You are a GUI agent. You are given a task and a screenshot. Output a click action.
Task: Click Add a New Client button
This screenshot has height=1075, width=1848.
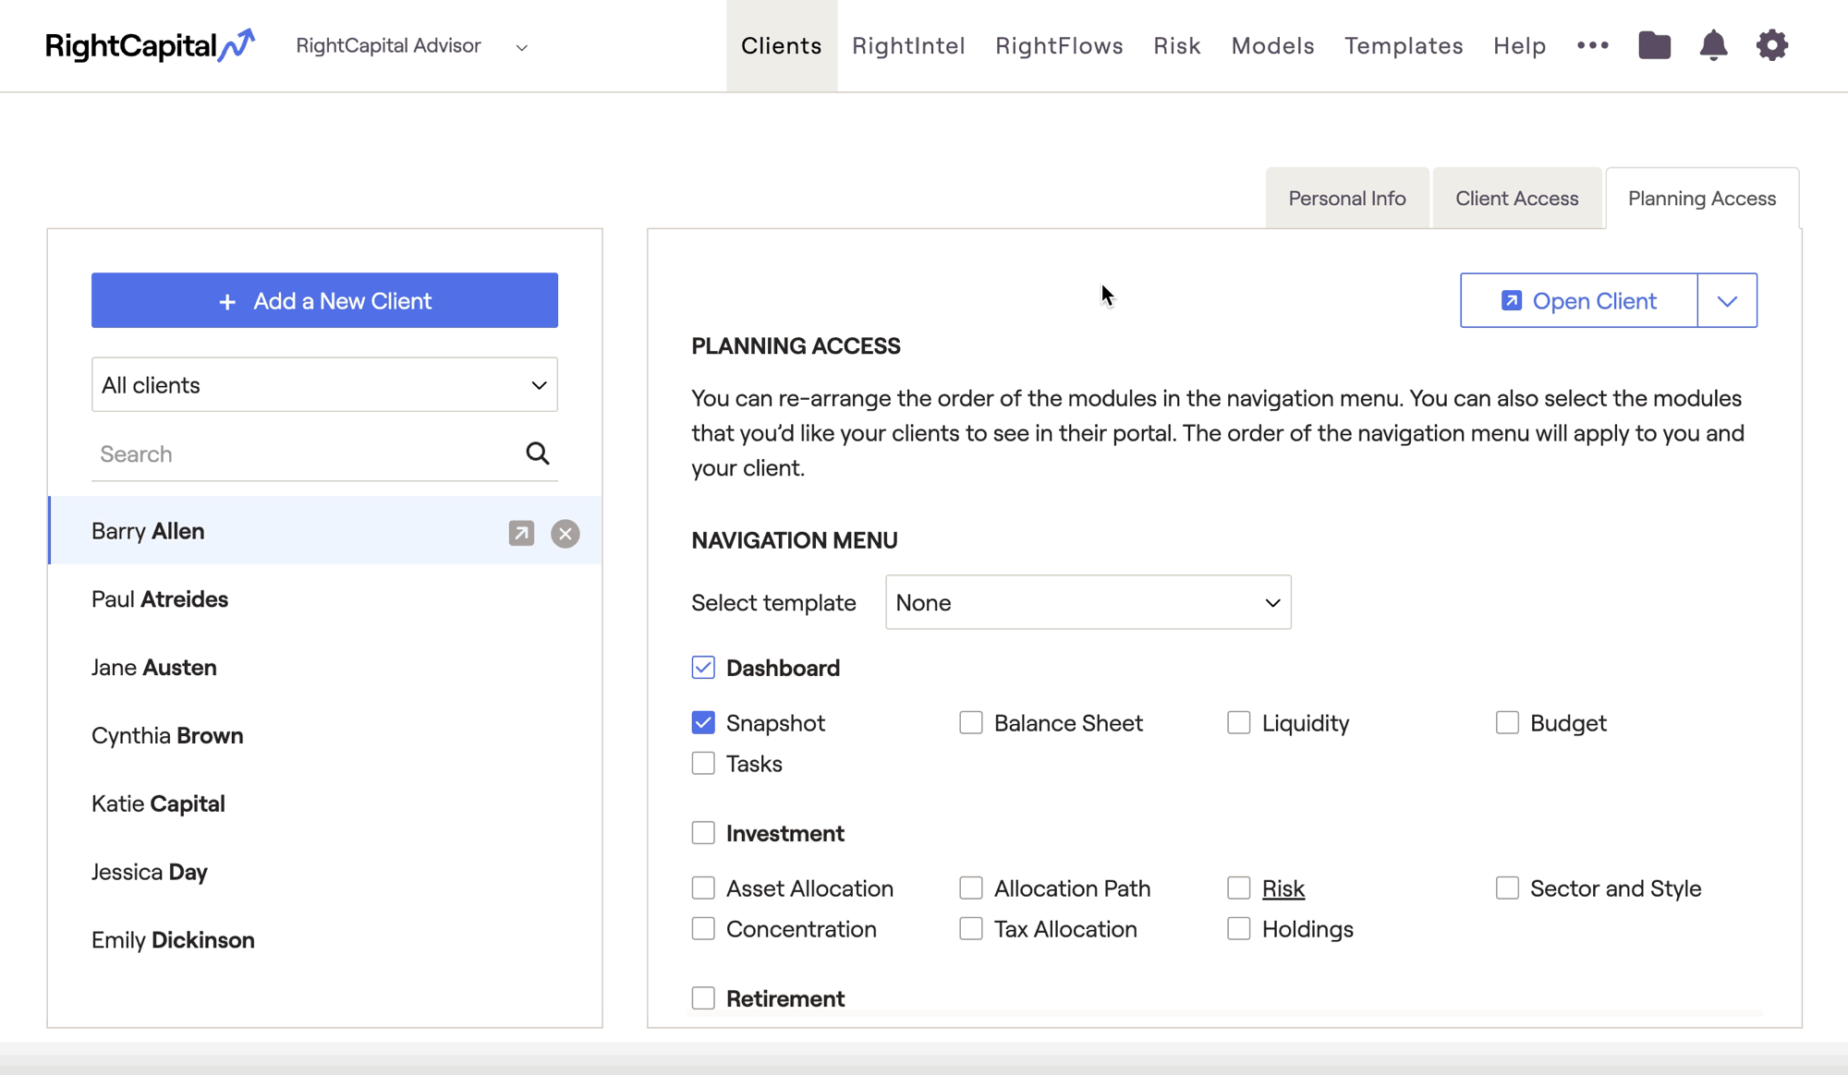324,301
